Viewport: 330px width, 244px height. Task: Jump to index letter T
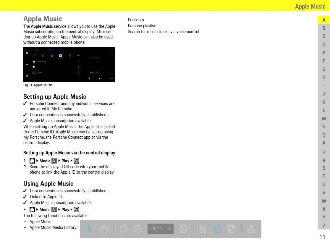point(324,176)
